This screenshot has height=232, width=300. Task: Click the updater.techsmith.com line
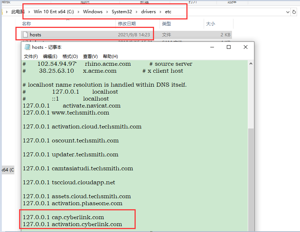pyautogui.click(x=71, y=155)
